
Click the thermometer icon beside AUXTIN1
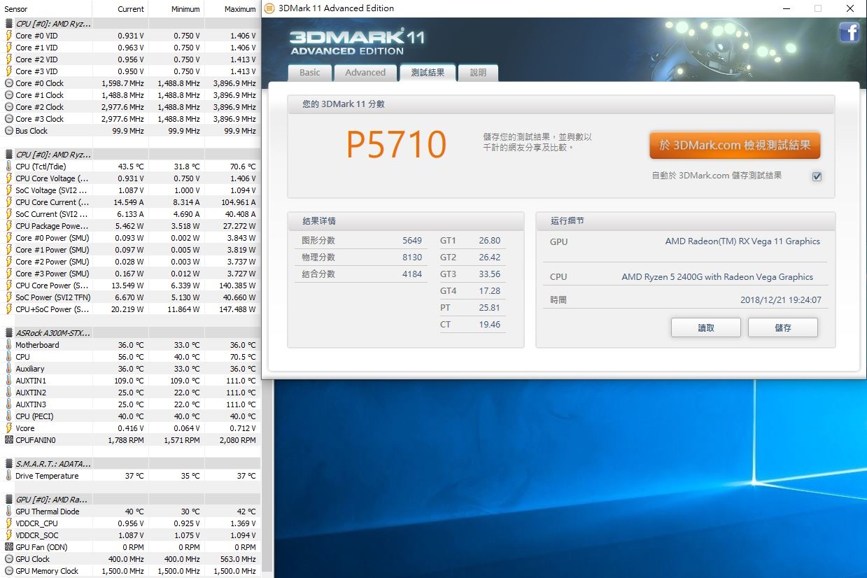click(9, 381)
